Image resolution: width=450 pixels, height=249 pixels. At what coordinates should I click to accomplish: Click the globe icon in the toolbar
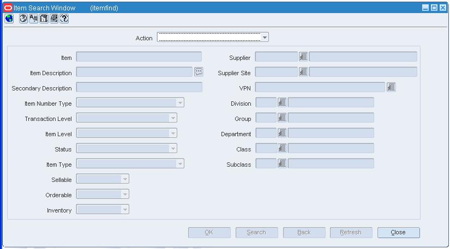point(9,19)
